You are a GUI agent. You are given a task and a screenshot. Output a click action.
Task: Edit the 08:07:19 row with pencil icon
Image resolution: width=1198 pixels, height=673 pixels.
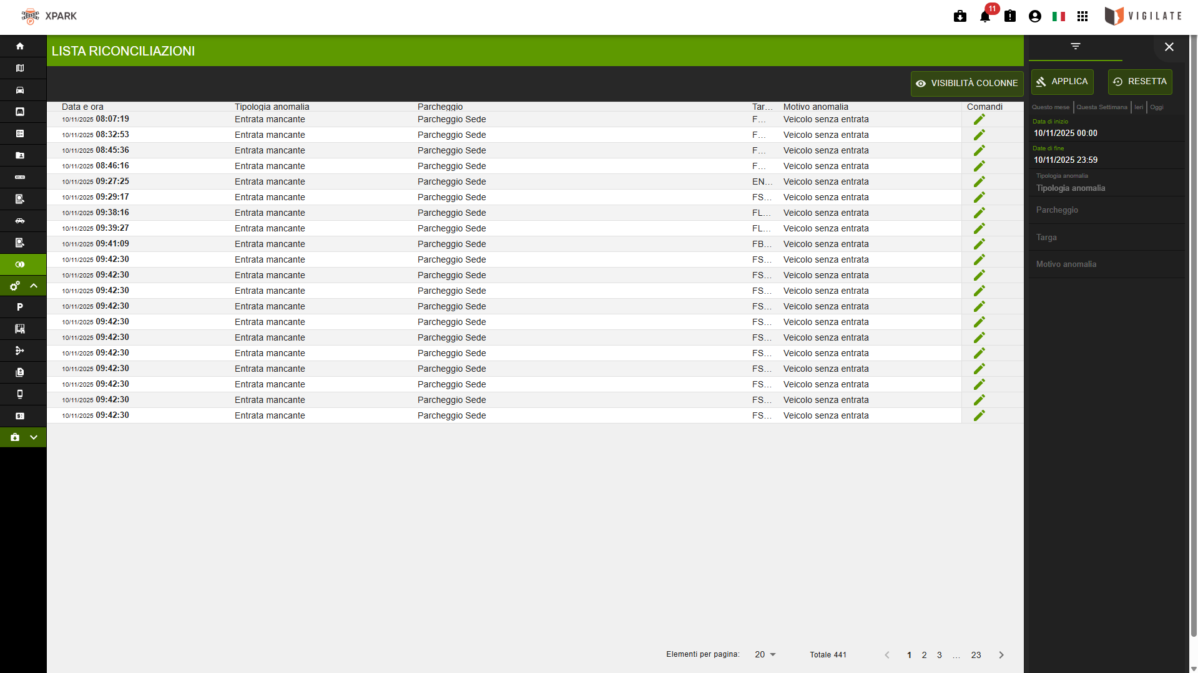979,119
